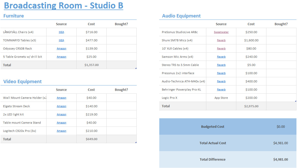298x168 pixels.
Task: Open the IKEA link for LÅNGFJÄLL Chairs
Action: pos(61,32)
